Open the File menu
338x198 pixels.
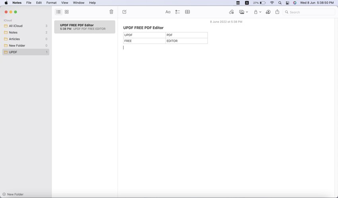(29, 3)
